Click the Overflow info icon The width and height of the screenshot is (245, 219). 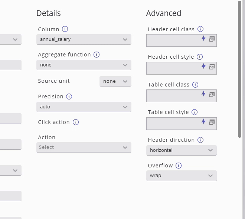179,166
